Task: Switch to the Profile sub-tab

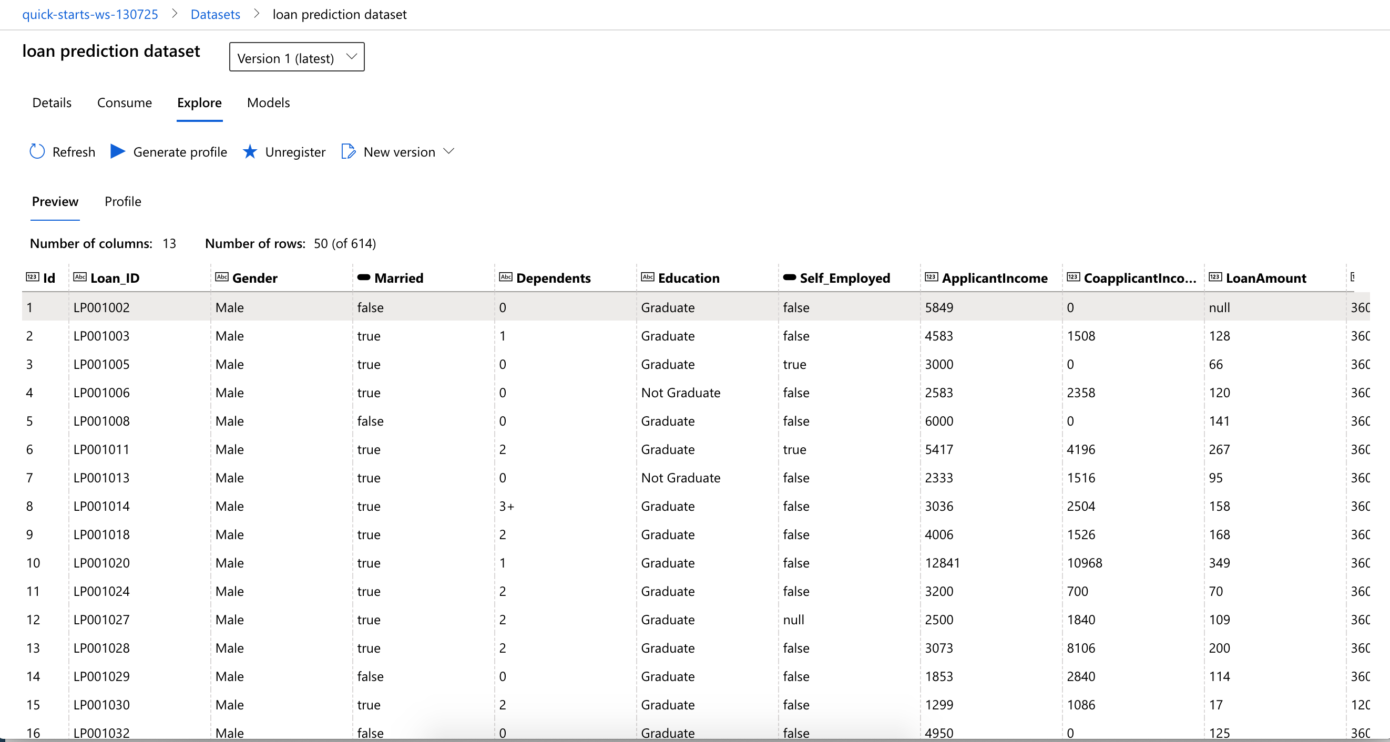Action: point(122,201)
